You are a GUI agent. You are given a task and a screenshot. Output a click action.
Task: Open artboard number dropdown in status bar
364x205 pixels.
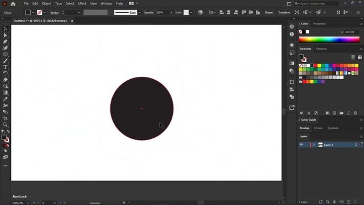click(x=55, y=203)
